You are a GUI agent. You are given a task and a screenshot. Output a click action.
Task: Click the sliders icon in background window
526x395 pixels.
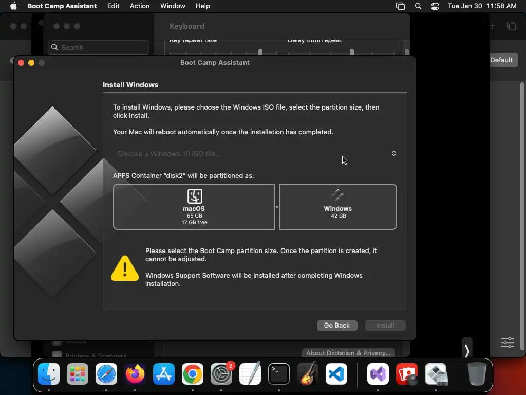click(507, 343)
